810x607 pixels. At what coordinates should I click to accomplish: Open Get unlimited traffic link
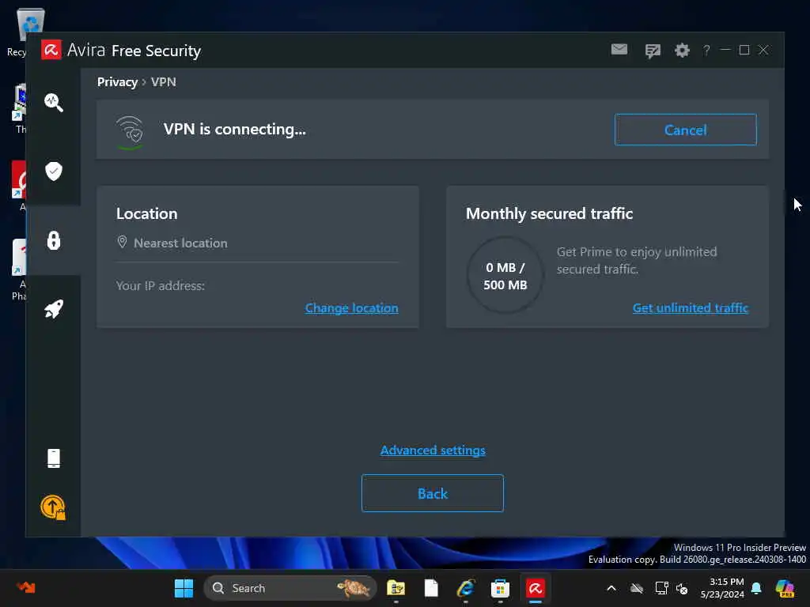click(690, 308)
